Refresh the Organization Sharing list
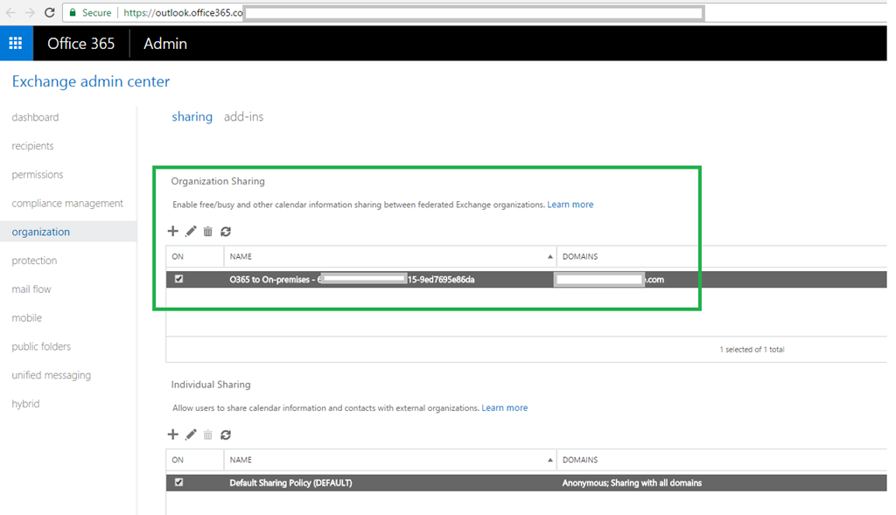 tap(226, 231)
